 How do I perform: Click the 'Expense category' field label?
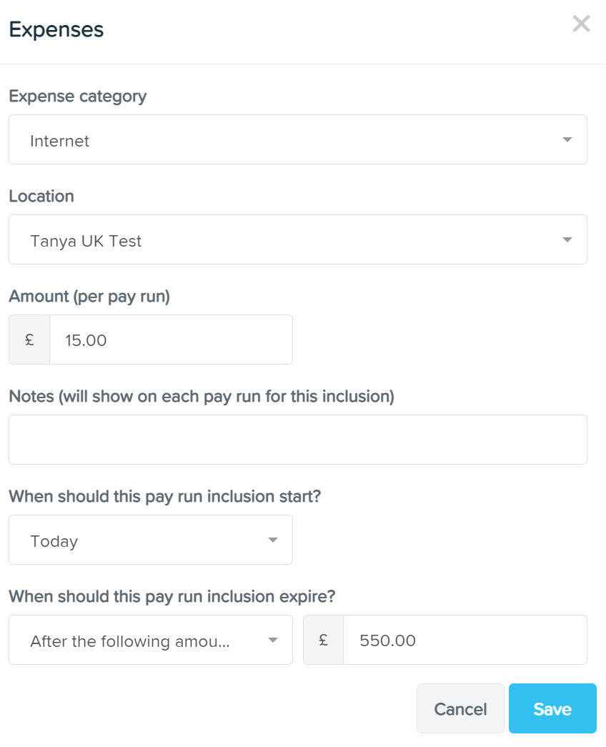78,97
